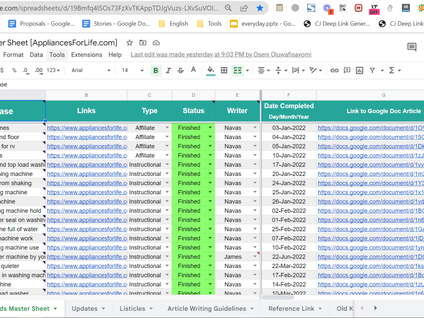Click the share page browser icon
The image size is (424, 318).
(244, 8)
